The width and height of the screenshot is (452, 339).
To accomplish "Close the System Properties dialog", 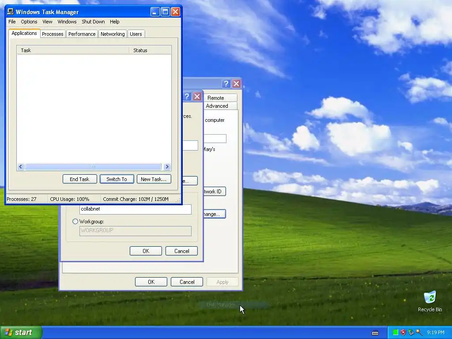I will 237,83.
